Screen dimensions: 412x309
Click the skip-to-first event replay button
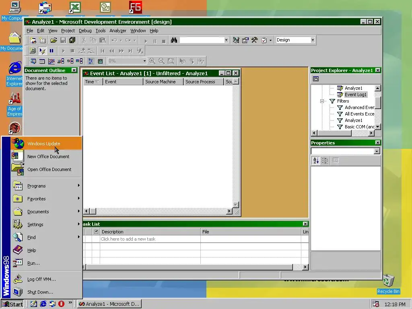point(103,51)
